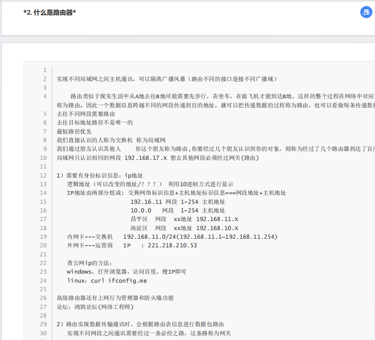Click line 9 '我们通过朋友认识其他人'
The height and width of the screenshot is (340, 375).
(x=89, y=149)
